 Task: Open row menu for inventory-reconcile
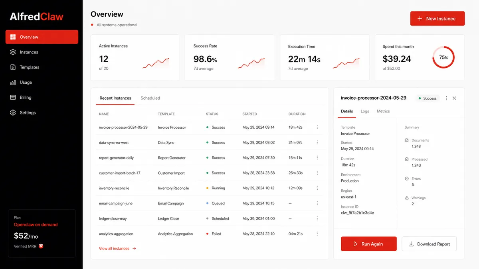coord(317,188)
